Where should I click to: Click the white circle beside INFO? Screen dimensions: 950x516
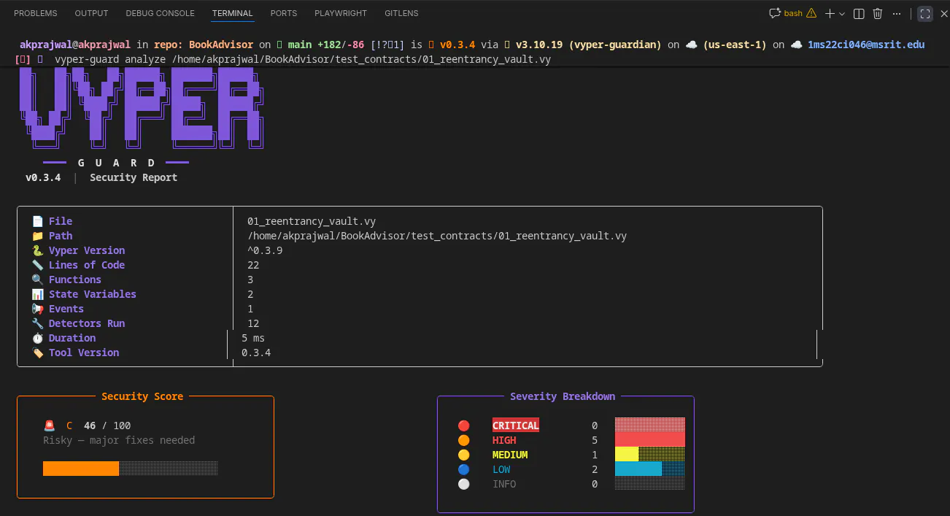pyautogui.click(x=463, y=484)
